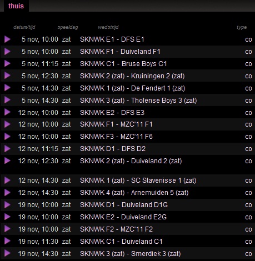
Task: Click arrow for SKNWK F1 - MZC'11 F1
Action: tap(7, 124)
